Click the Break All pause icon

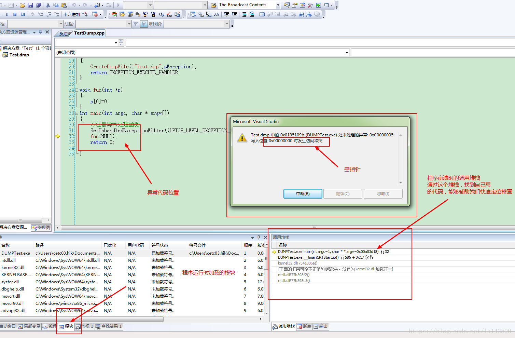(x=7, y=14)
